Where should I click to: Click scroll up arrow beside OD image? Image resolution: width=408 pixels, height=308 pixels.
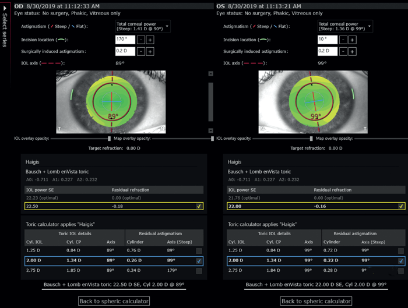(x=211, y=74)
